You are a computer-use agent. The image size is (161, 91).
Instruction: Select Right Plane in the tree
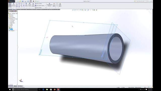[x=12, y=23]
